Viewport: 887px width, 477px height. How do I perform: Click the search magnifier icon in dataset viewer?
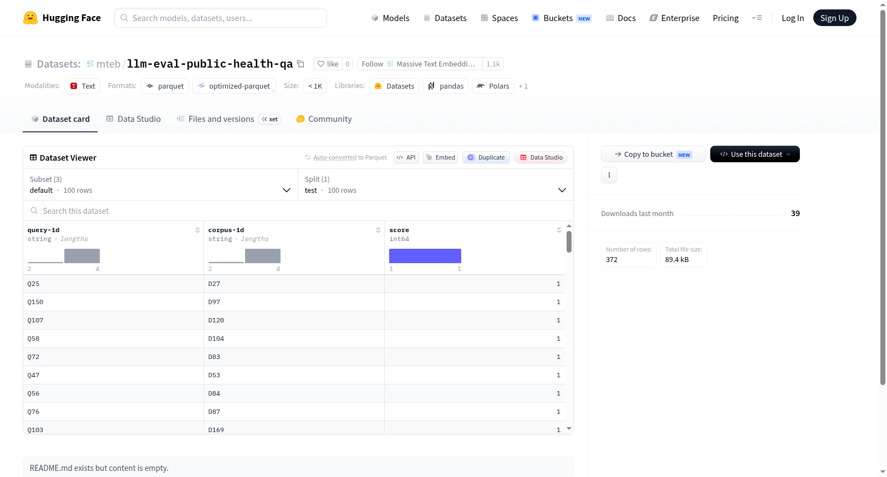tap(34, 211)
